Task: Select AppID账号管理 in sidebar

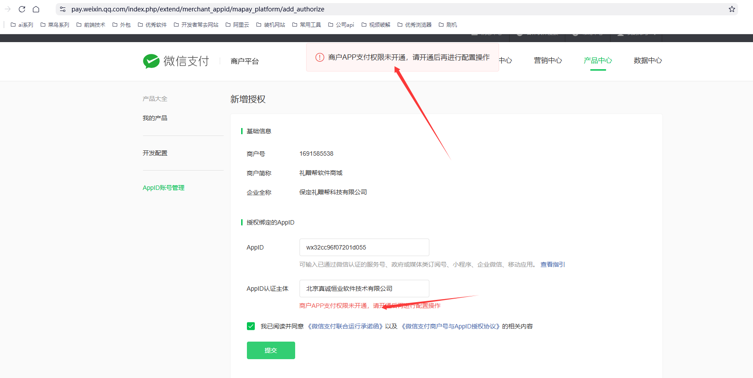Action: pos(164,188)
